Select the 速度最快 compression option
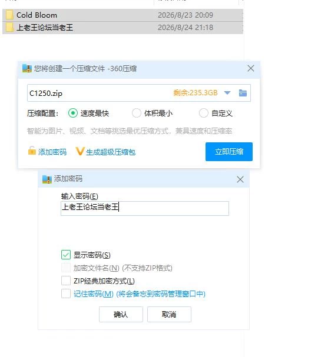 [x=73, y=113]
